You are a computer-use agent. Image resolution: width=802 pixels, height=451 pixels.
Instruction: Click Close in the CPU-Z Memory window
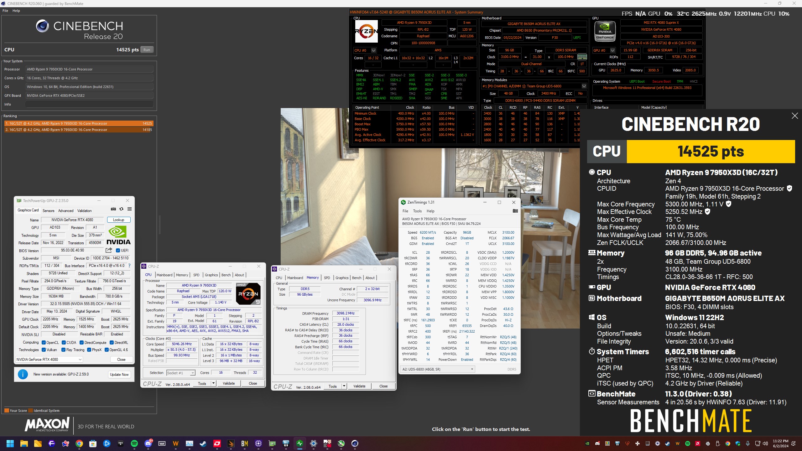coord(383,386)
